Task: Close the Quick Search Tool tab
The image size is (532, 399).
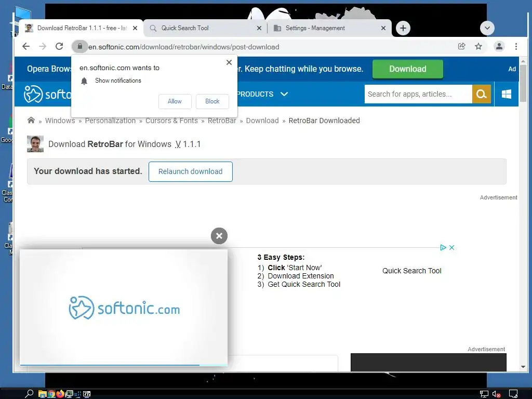Action: click(259, 28)
